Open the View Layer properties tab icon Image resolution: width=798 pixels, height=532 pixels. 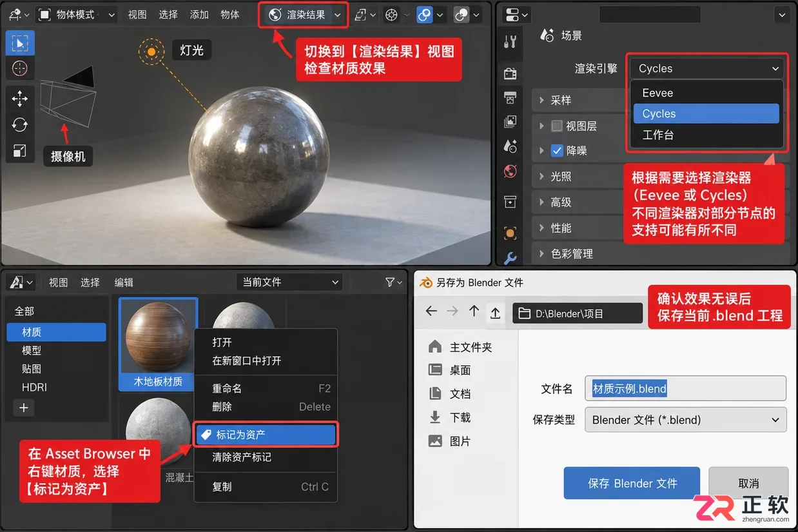(x=511, y=121)
